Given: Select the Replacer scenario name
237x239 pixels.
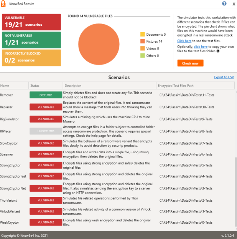Looking at the screenshot, I should (x=6, y=107).
